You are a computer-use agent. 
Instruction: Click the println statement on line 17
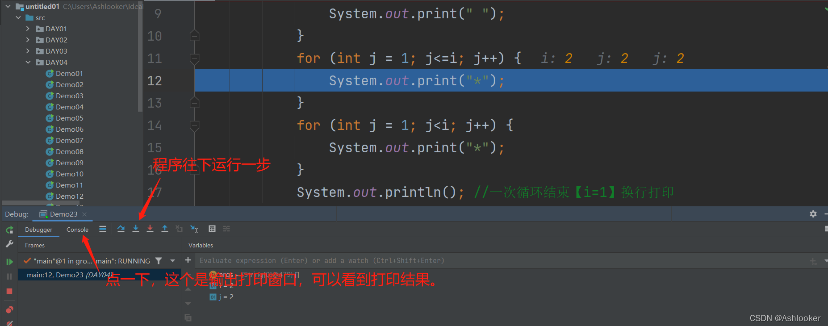(381, 192)
